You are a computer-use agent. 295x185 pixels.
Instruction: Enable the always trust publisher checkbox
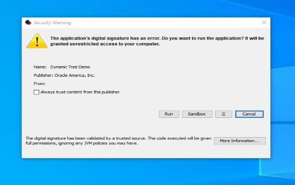coord(36,92)
